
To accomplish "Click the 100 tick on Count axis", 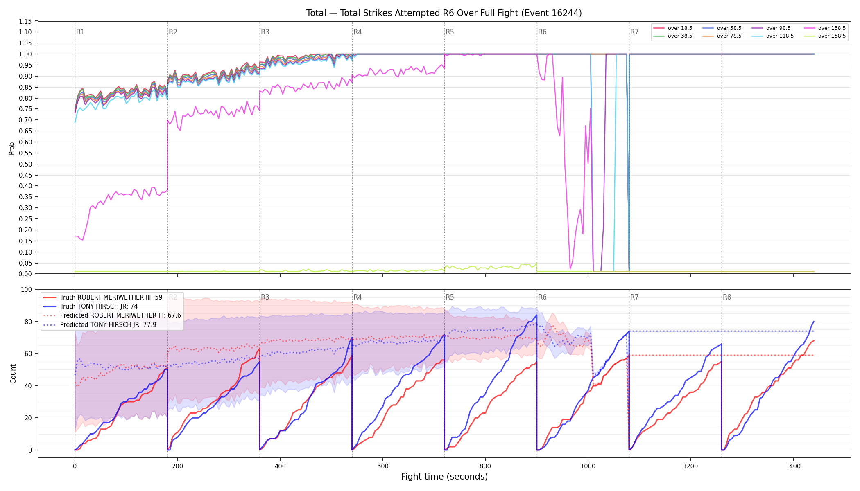I will [27, 290].
